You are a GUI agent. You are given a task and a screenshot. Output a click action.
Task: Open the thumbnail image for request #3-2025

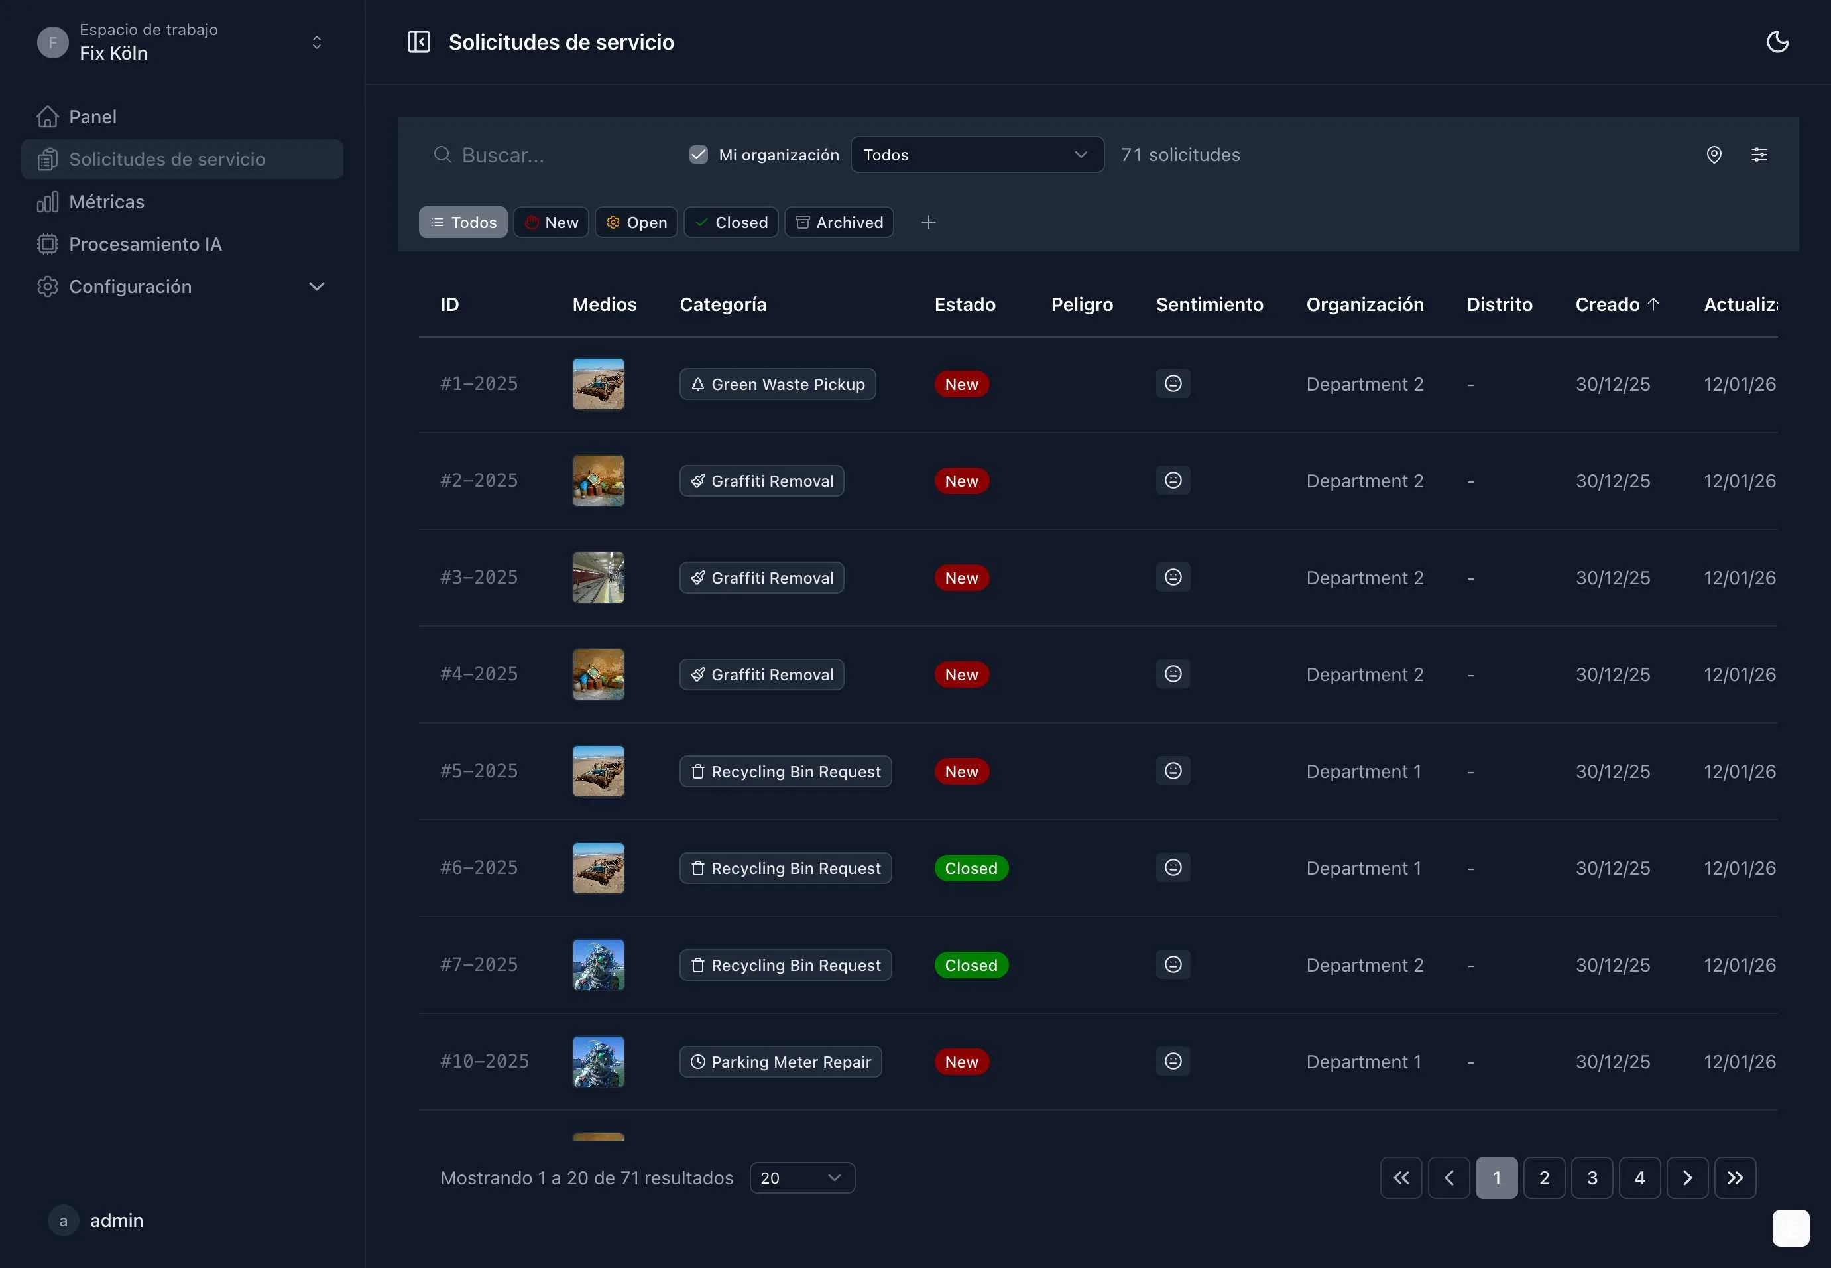(x=597, y=577)
